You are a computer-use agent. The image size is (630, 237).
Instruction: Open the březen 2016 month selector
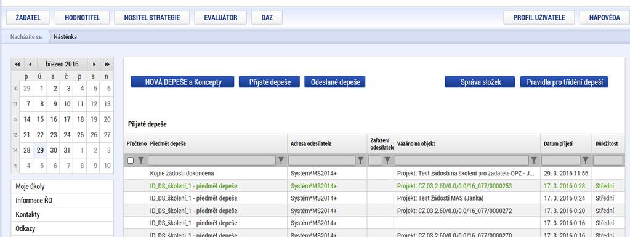point(62,64)
